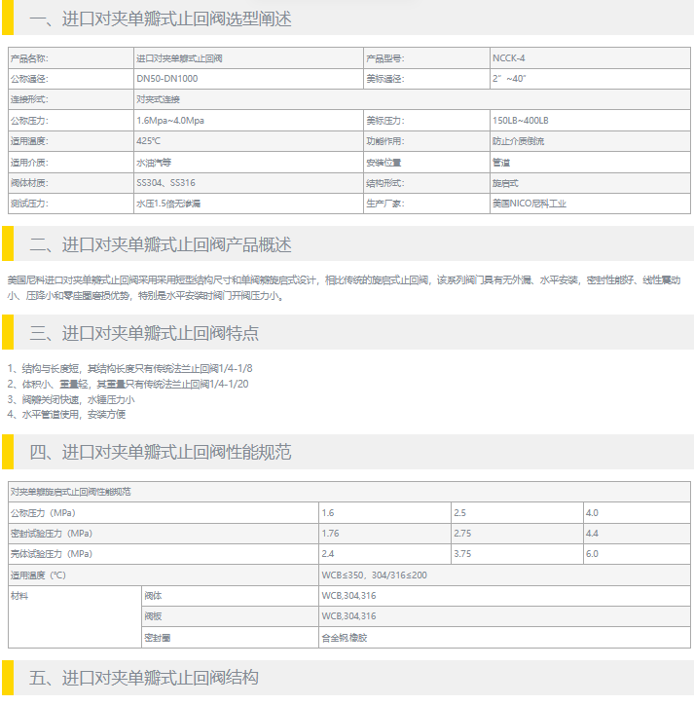The height and width of the screenshot is (705, 694).
Task: Click the yellow marker next to the 特点 heading
Action: (7, 333)
